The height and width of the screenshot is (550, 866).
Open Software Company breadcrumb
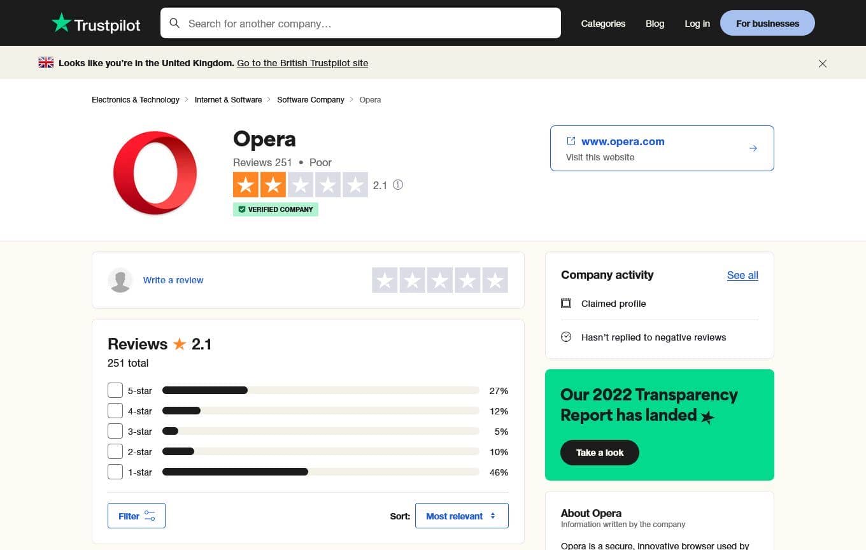311,100
